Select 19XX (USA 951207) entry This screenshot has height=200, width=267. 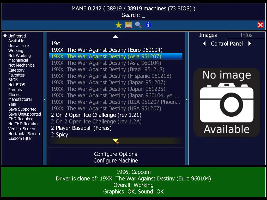(116, 109)
